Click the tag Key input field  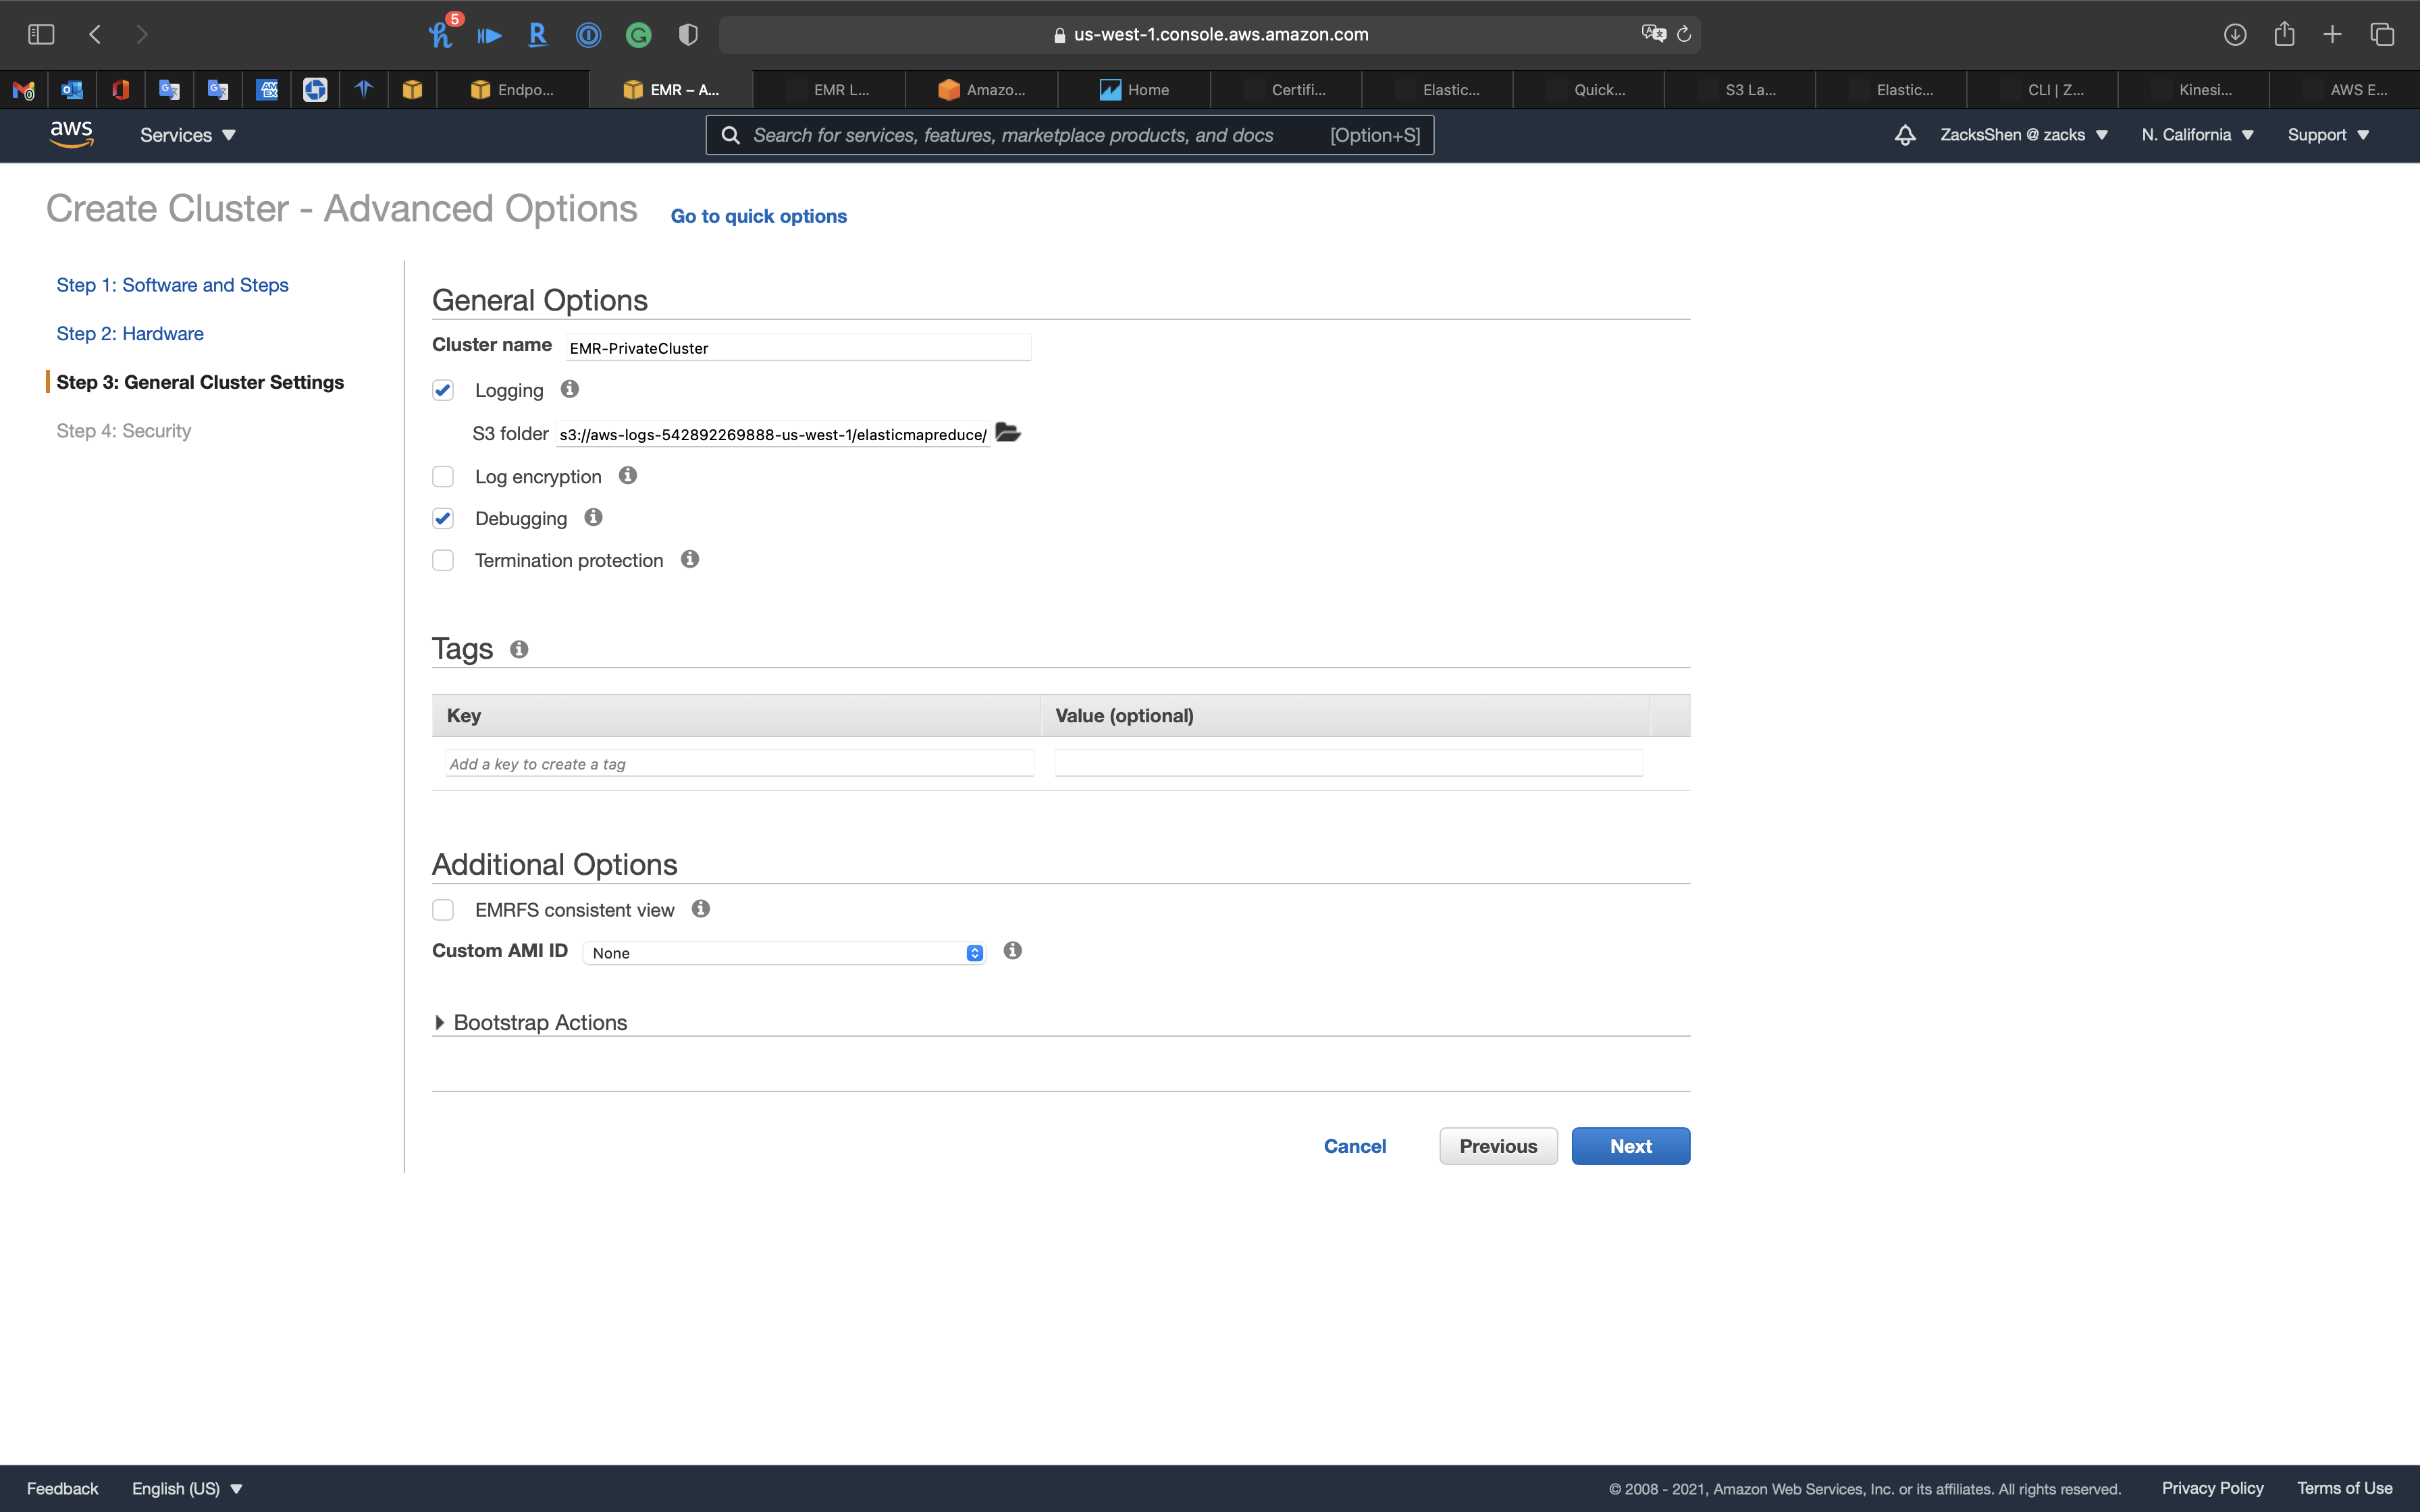(739, 764)
